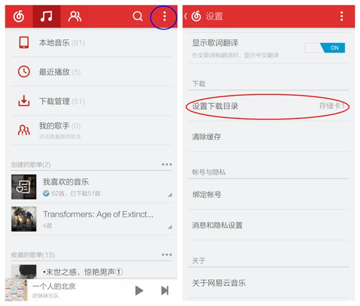The image size is (360, 306).
Task: Open 下载管理 download manager
Action: click(92, 101)
